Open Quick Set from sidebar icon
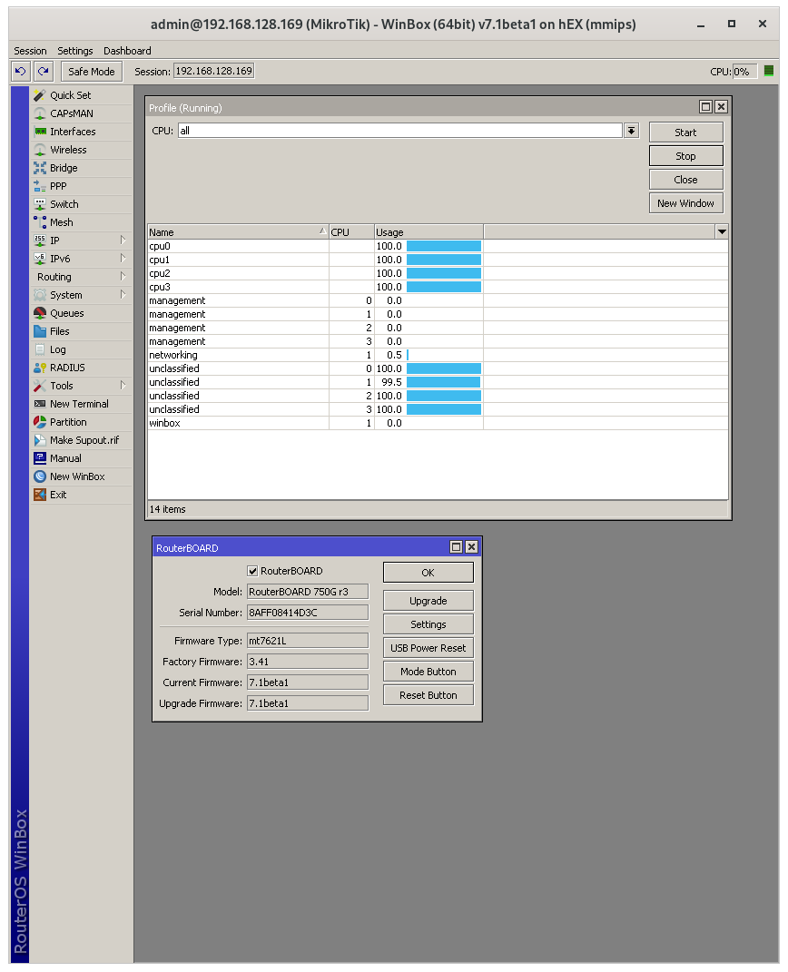This screenshot has height=972, width=788. coord(40,95)
